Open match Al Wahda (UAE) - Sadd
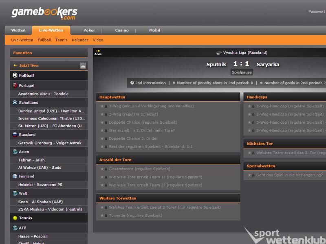This screenshot has height=244, width=326. [48, 168]
